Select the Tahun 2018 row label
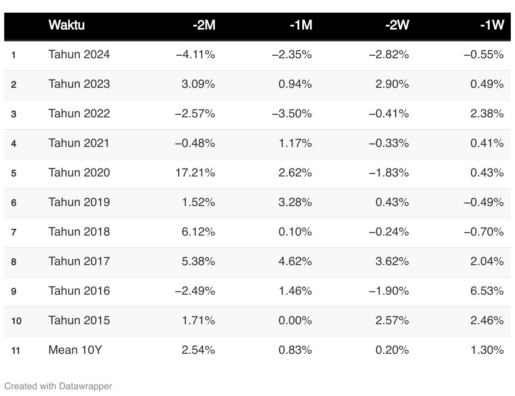This screenshot has width=515, height=396. (x=79, y=232)
